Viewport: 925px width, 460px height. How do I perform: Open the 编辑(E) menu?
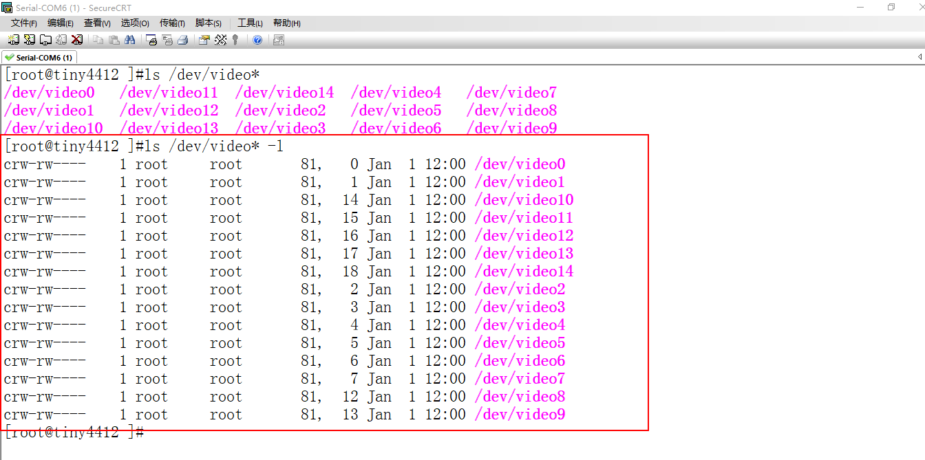61,23
